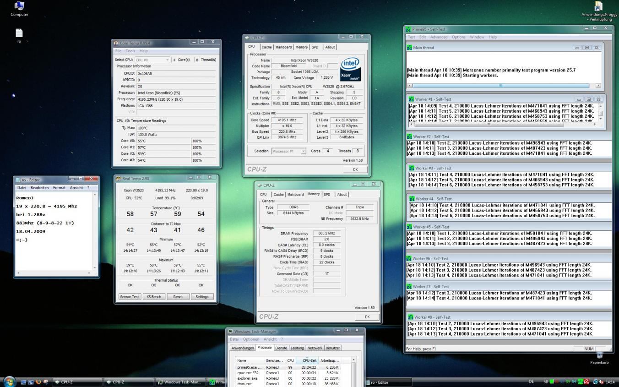Image resolution: width=619 pixels, height=387 pixels.
Task: Open the Window menu in Prime95
Action: tap(477, 37)
